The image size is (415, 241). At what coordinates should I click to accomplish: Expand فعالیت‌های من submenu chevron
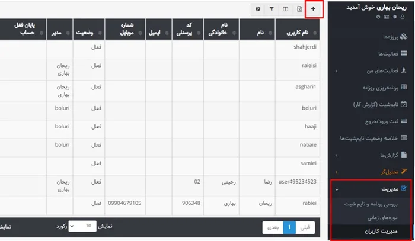(336, 71)
